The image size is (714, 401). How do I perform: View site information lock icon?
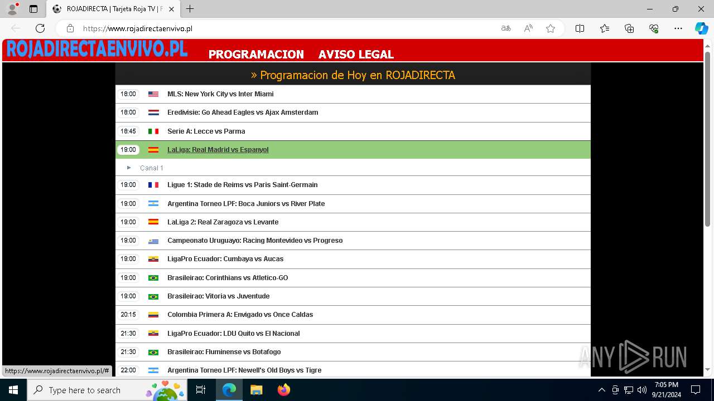pyautogui.click(x=70, y=28)
